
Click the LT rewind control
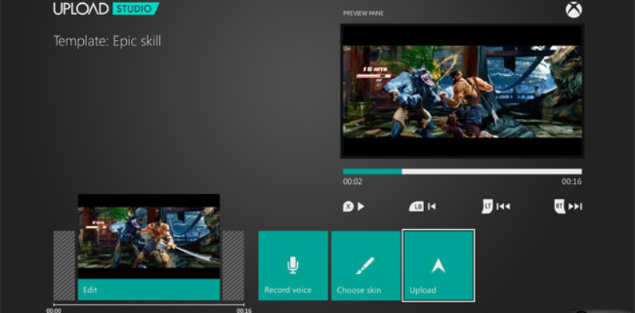496,207
